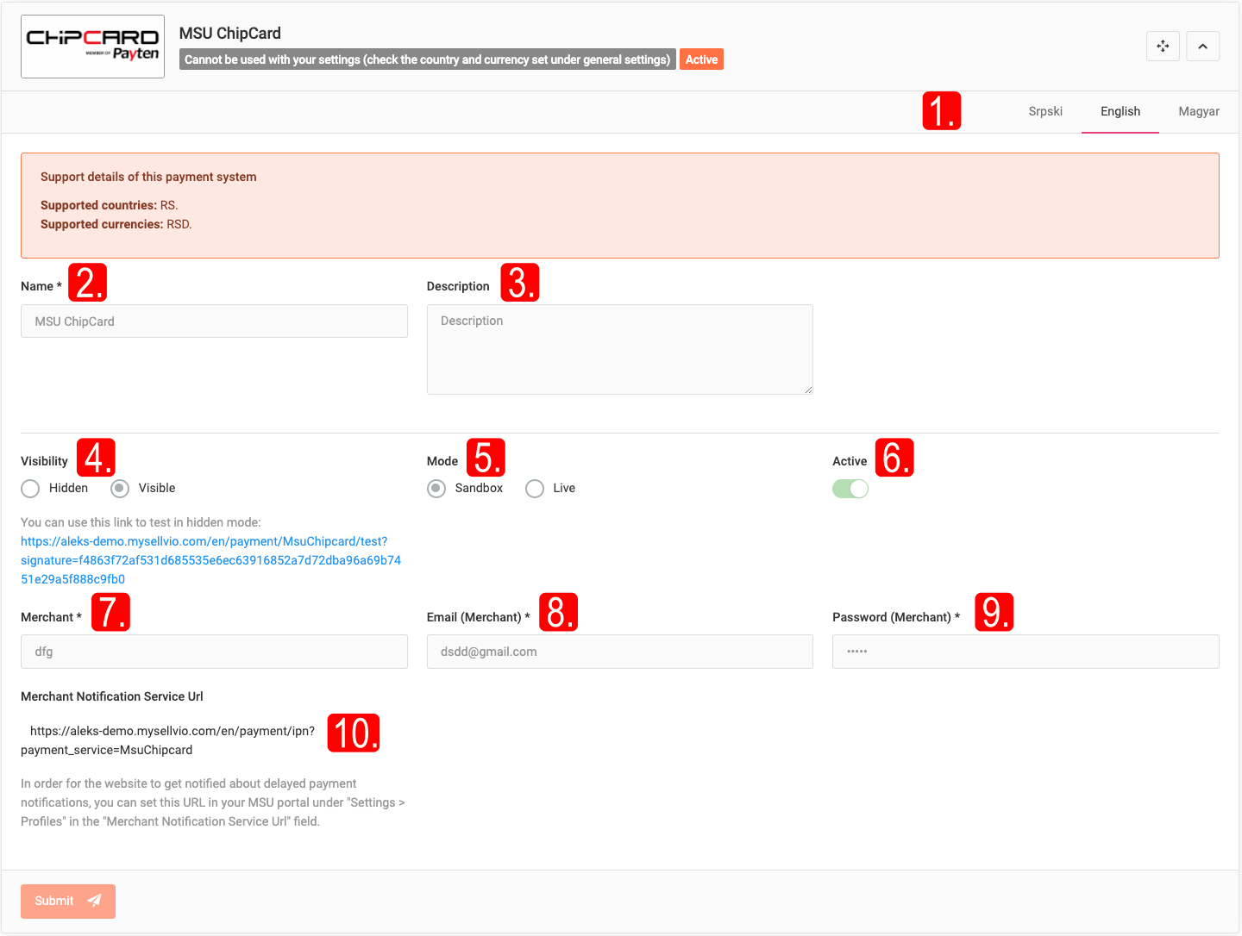Screen dimensions: 1242x936
Task: Focus the Description text area
Action: pos(619,349)
